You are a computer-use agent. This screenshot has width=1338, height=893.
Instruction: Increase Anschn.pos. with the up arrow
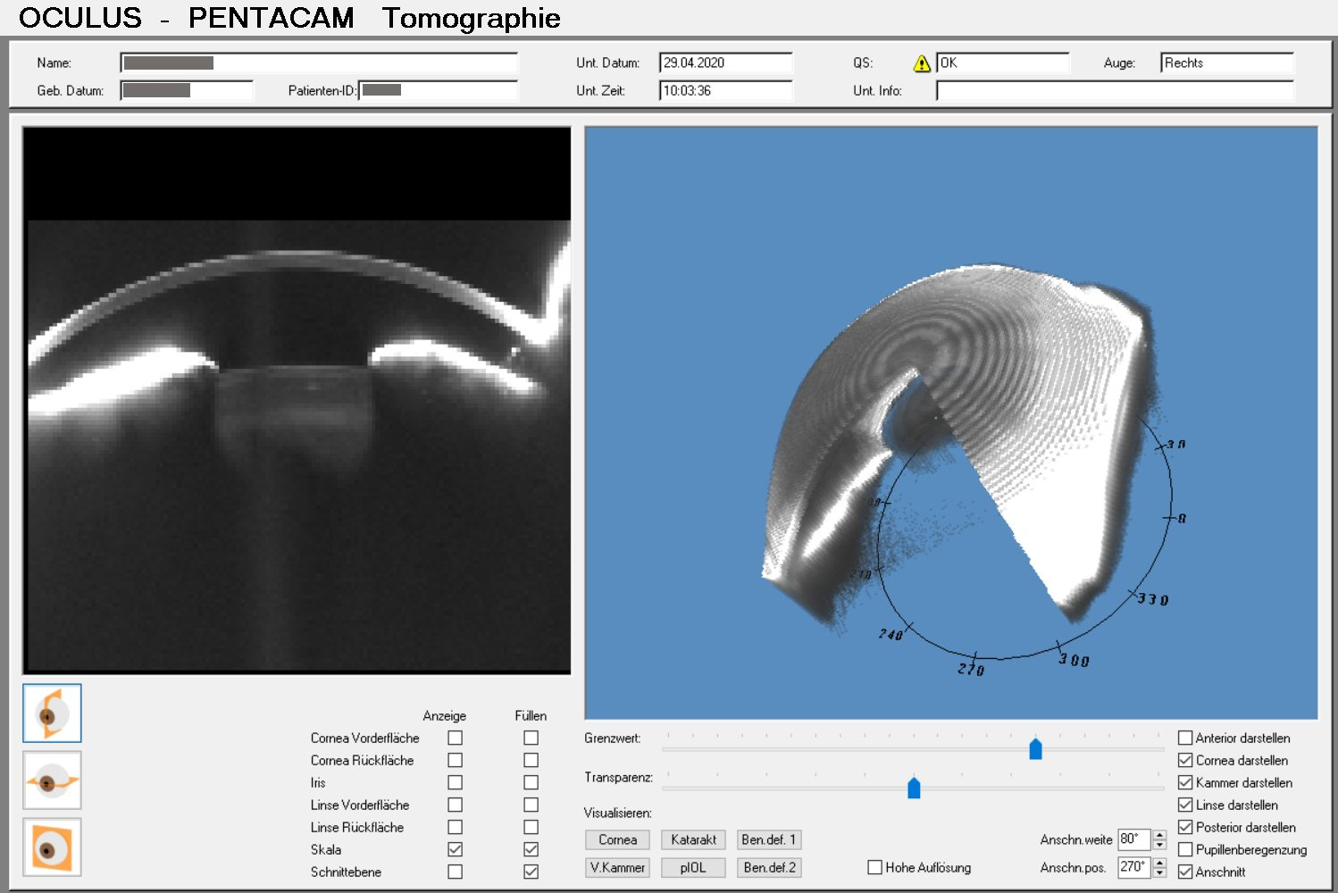click(x=1159, y=863)
